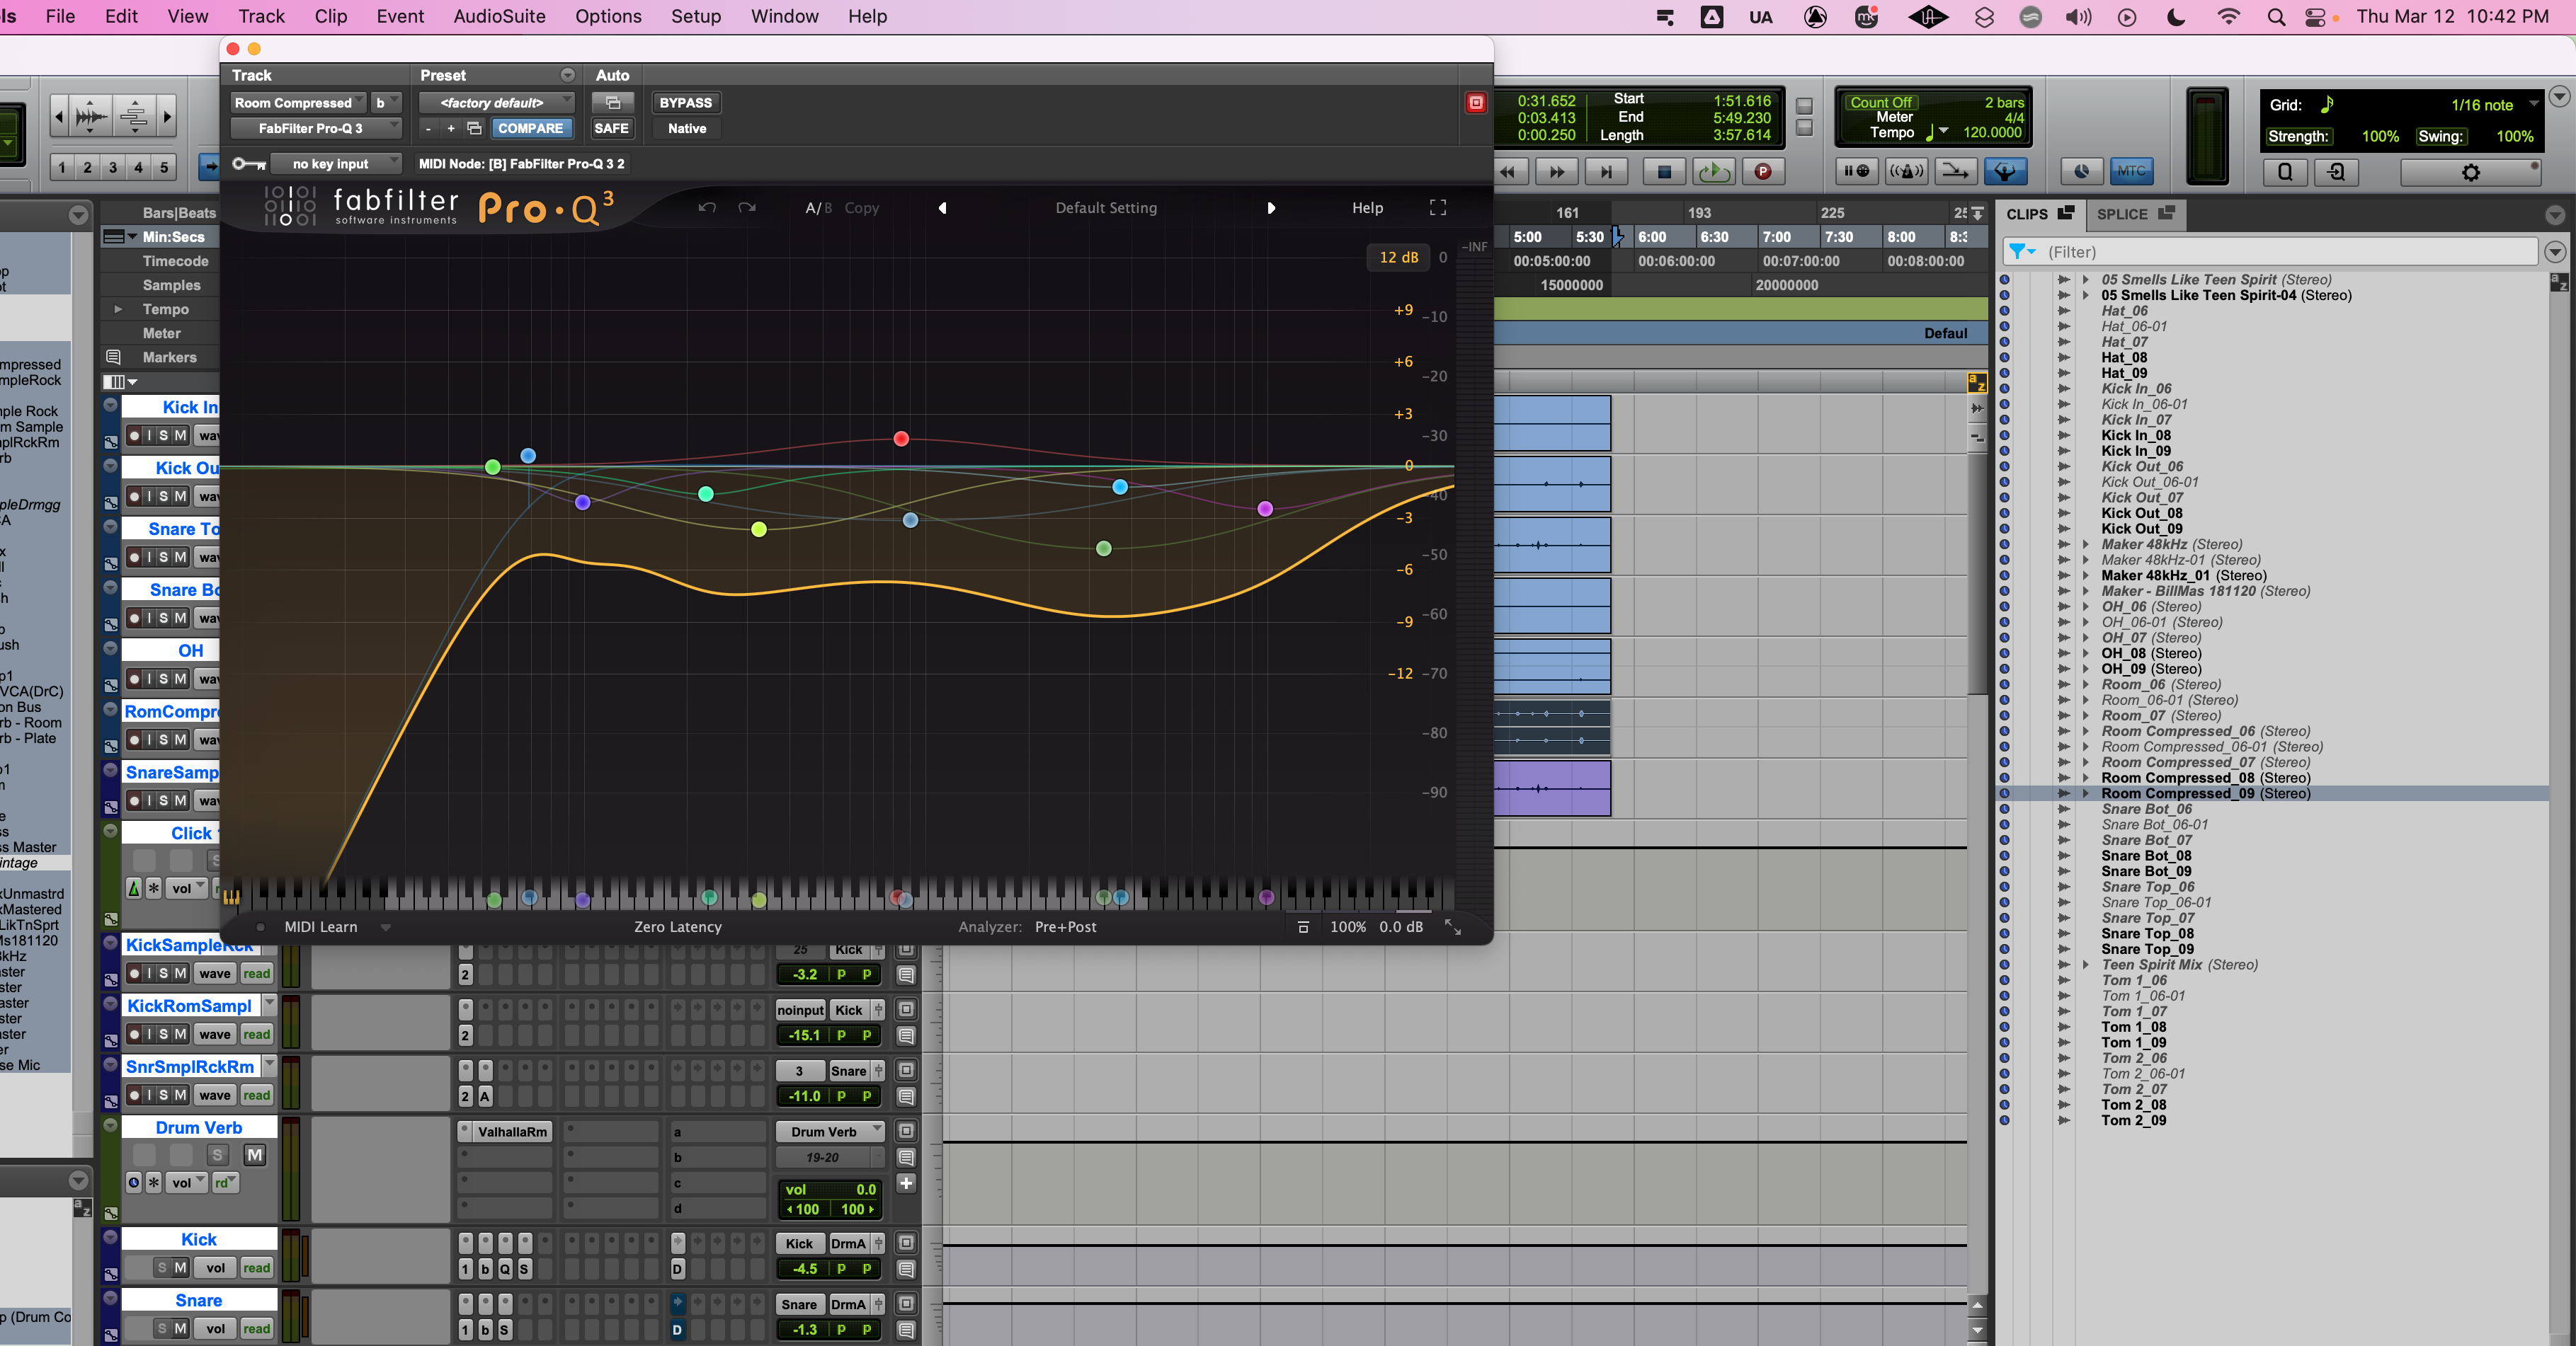
Task: Switch to the CLIPS tab
Action: 2040,214
